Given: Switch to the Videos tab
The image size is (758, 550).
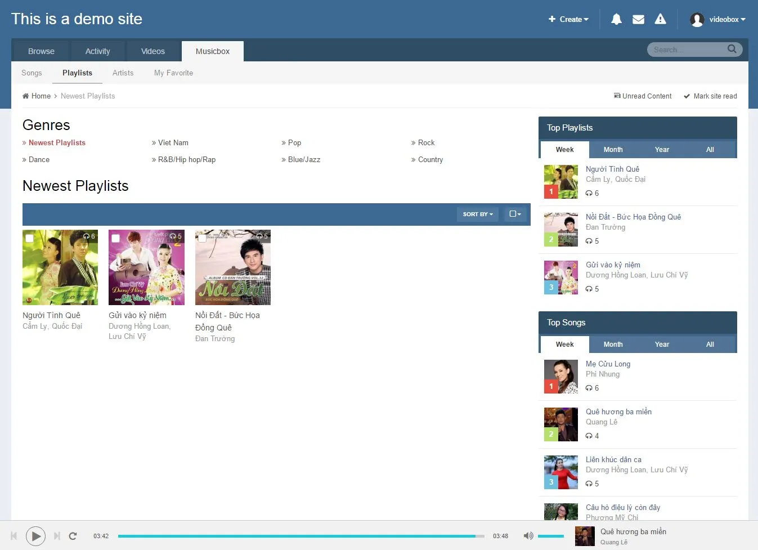Looking at the screenshot, I should (153, 51).
